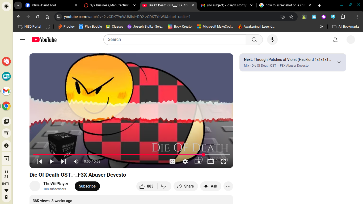Viewport: 363px width, 204px height.
Task: Click the YouTube search input field
Action: point(174,40)
